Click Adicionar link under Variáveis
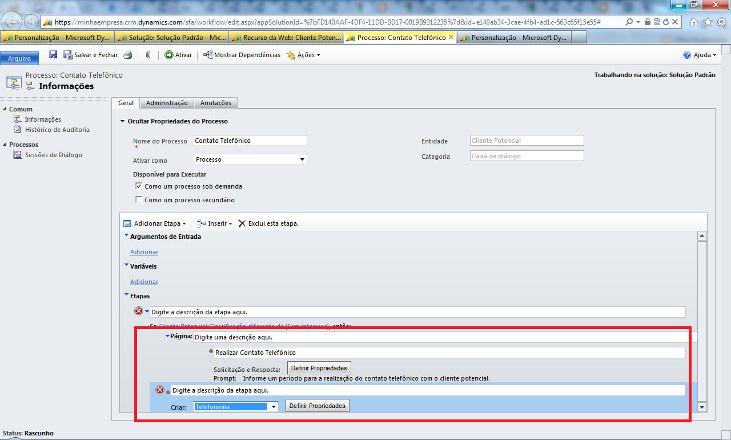This screenshot has height=440, width=731. tap(144, 282)
